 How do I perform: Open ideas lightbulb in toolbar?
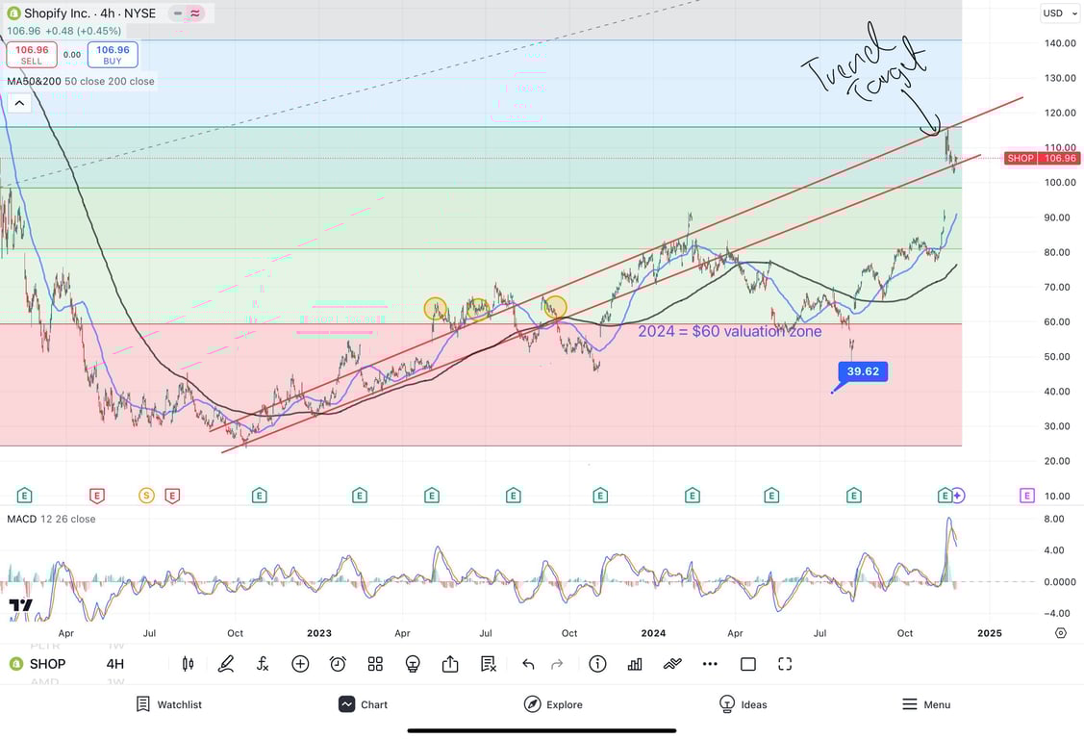[413, 664]
